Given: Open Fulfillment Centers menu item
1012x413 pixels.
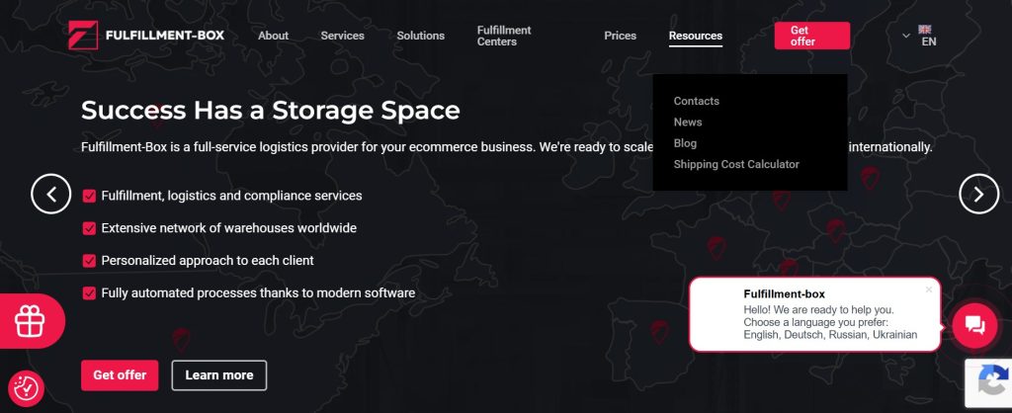Looking at the screenshot, I should click(504, 36).
